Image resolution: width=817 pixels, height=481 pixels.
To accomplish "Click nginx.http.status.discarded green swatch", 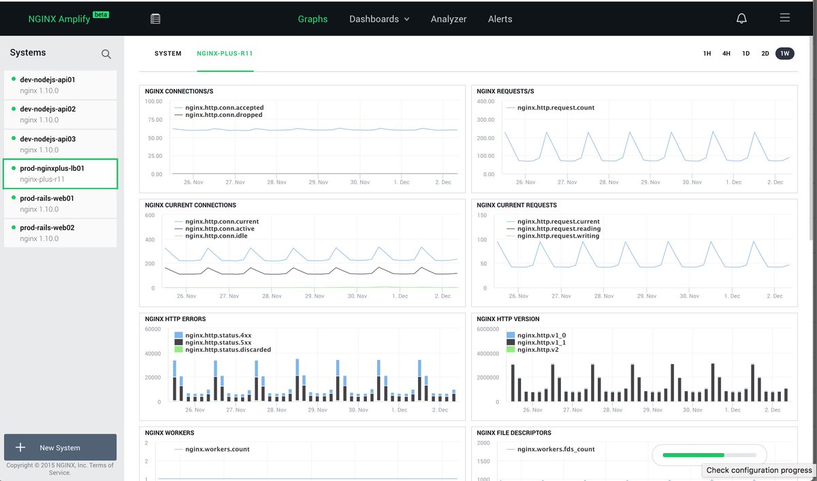I will [x=178, y=350].
